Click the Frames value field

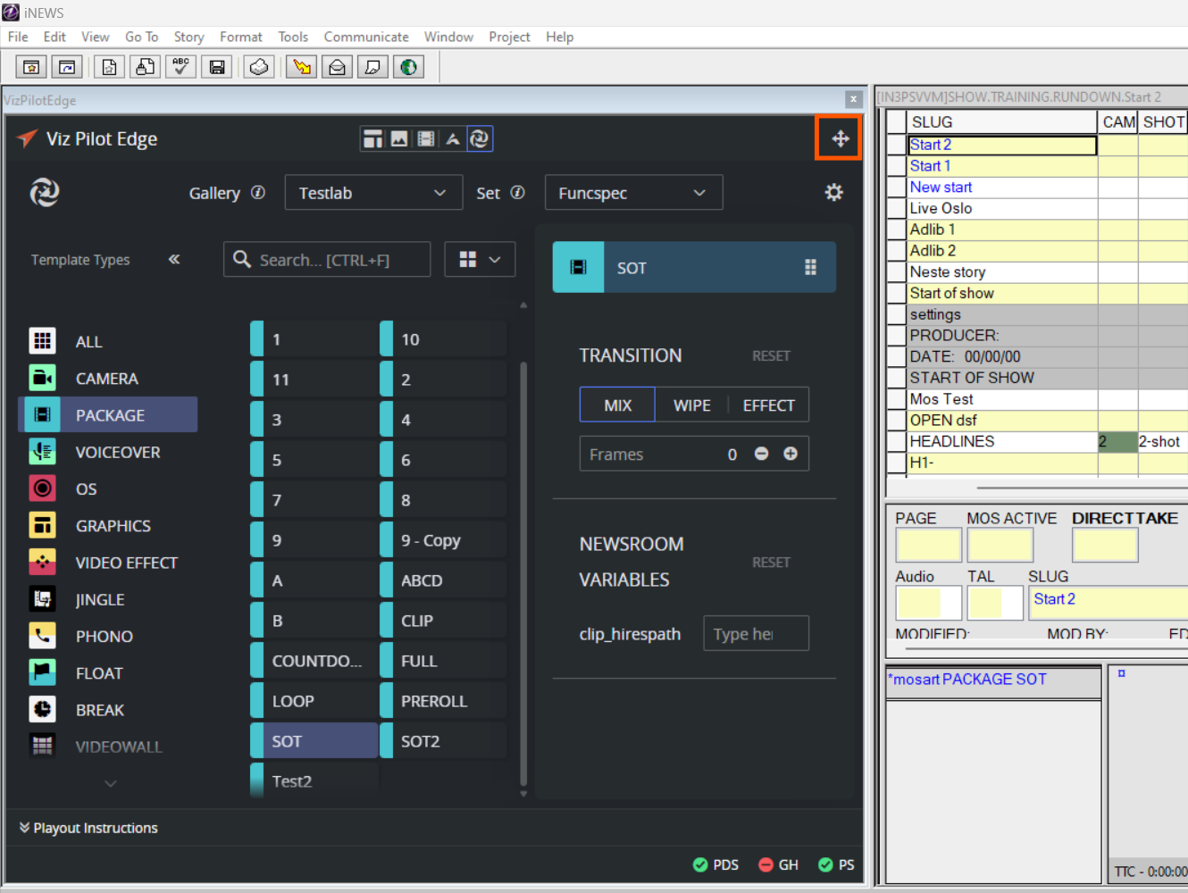[x=694, y=454]
